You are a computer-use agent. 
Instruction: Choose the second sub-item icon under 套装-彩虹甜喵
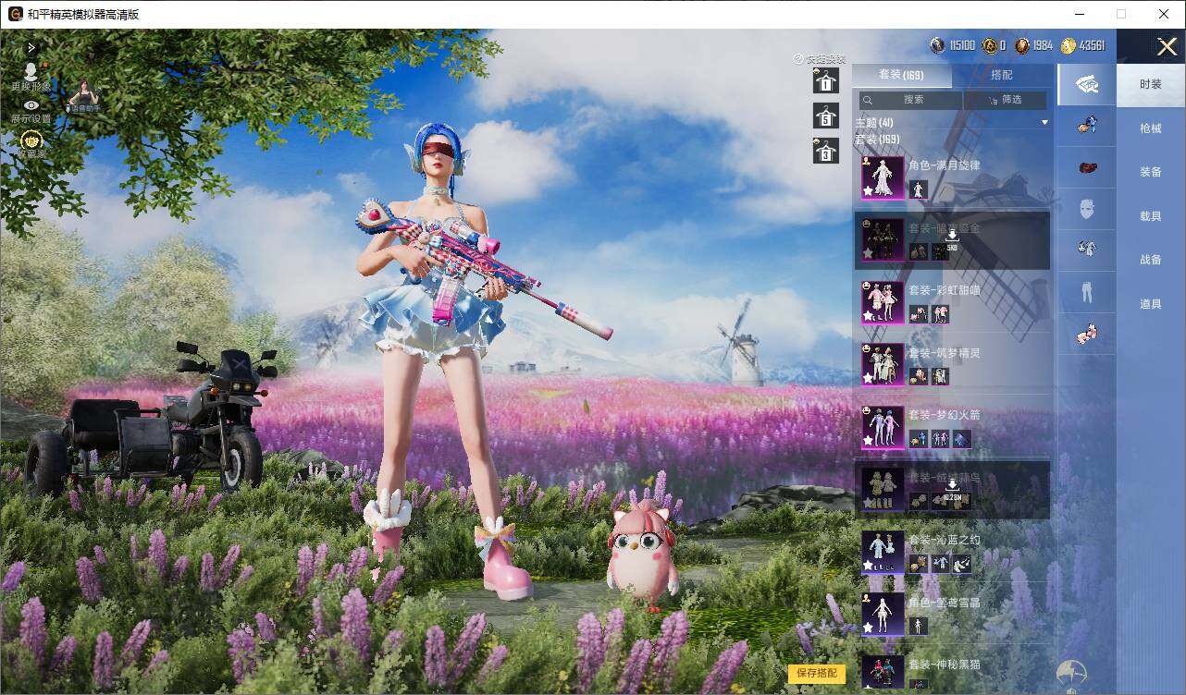(x=940, y=314)
